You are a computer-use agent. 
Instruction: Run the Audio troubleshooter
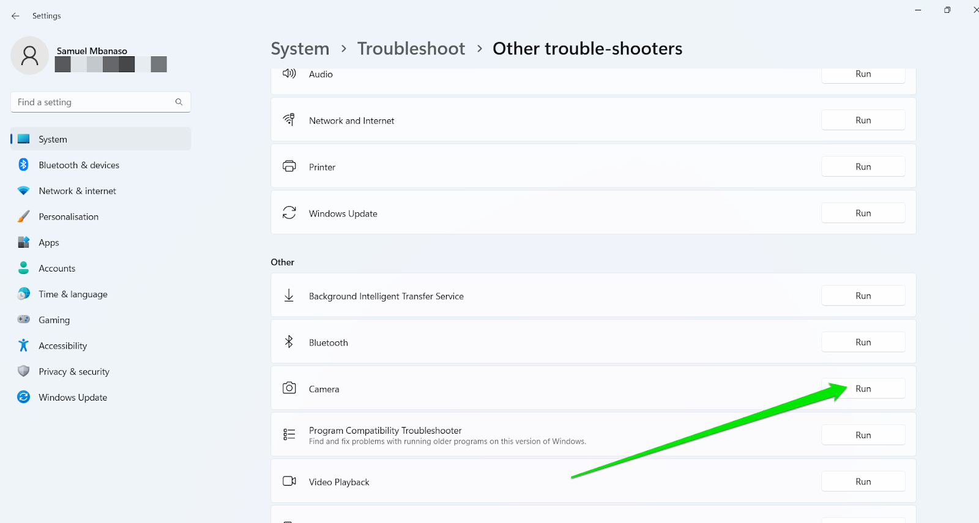click(863, 74)
